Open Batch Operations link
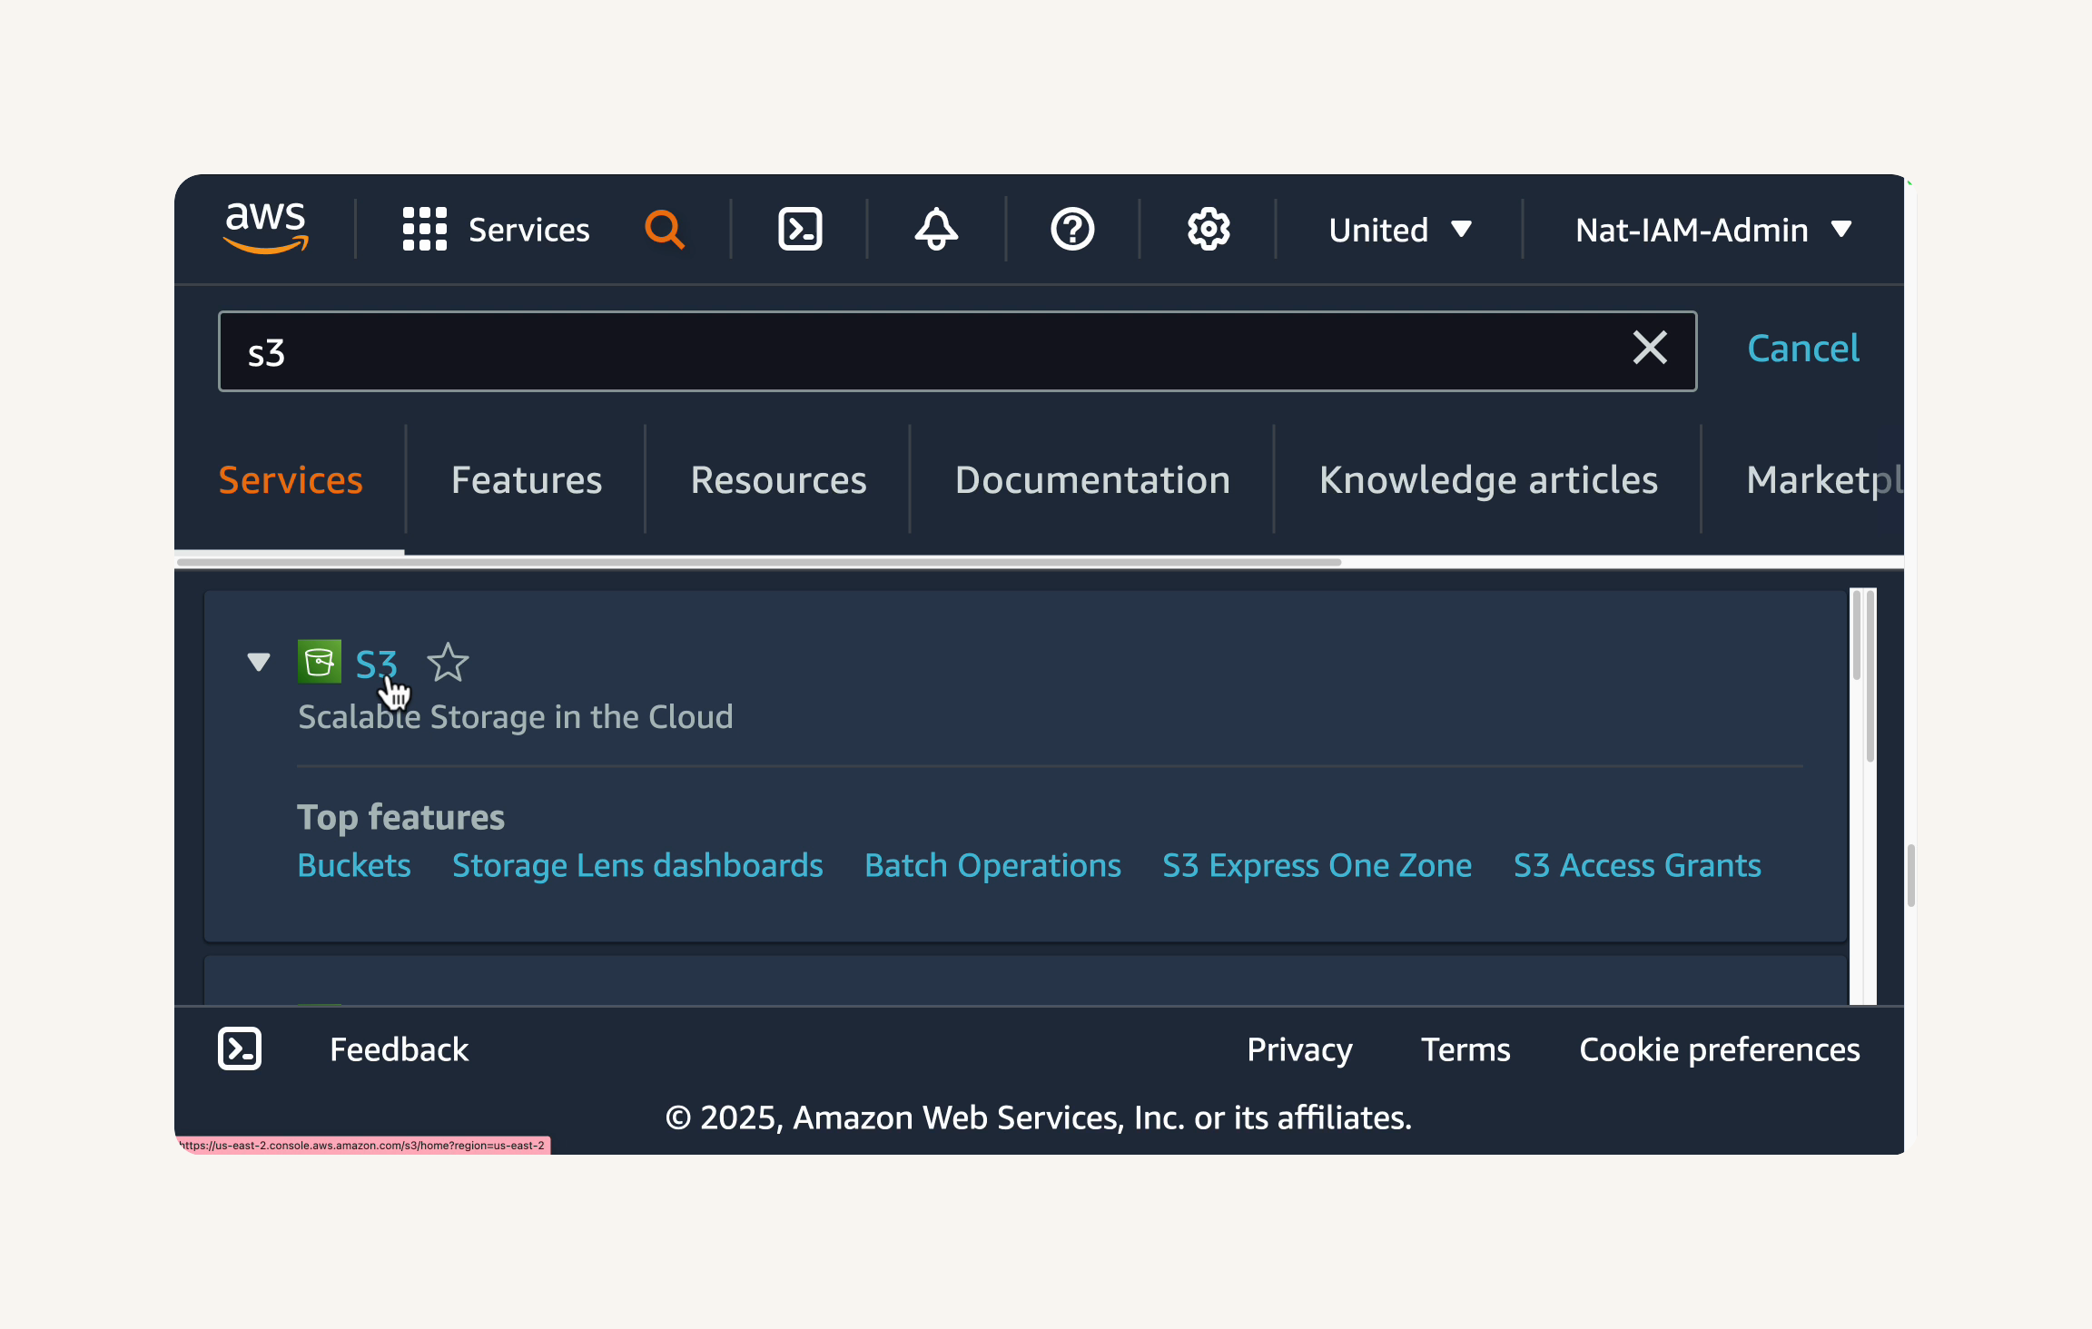This screenshot has height=1329, width=2092. coord(992,865)
